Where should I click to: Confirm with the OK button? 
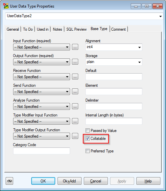pos(43,181)
